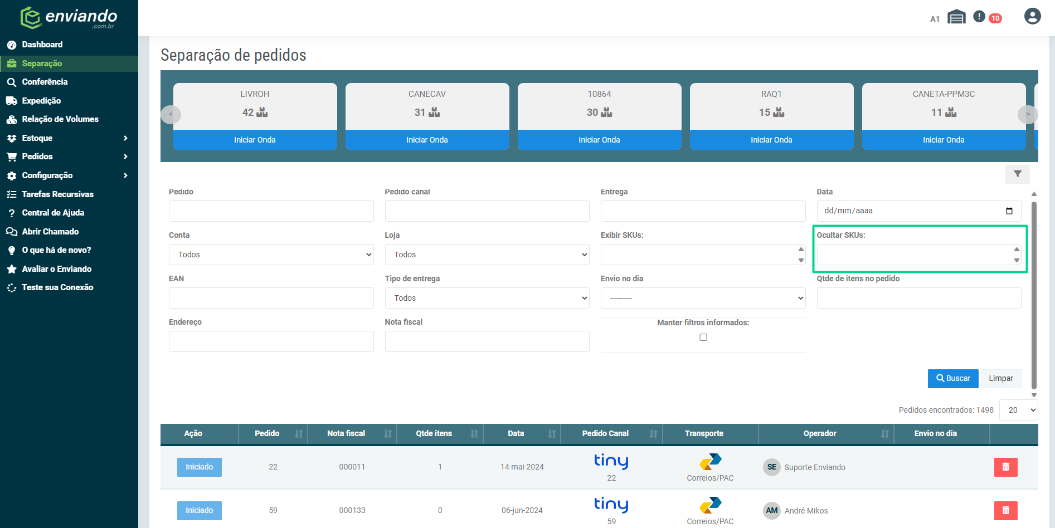Open the date picker calendar icon
This screenshot has height=528, width=1055.
tap(1009, 211)
